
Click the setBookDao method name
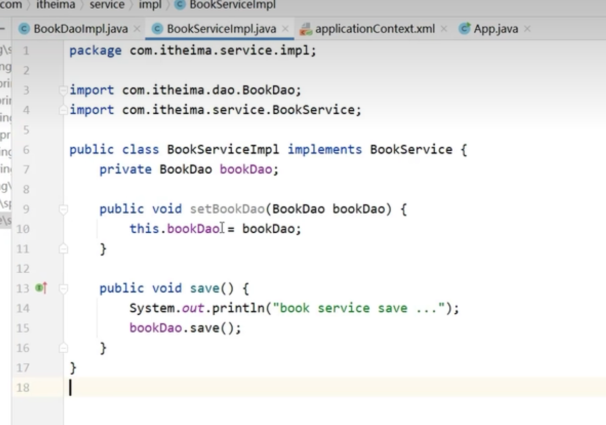(227, 209)
